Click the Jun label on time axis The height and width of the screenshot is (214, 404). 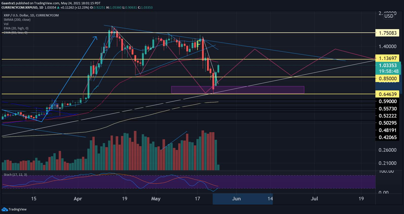[x=236, y=199]
